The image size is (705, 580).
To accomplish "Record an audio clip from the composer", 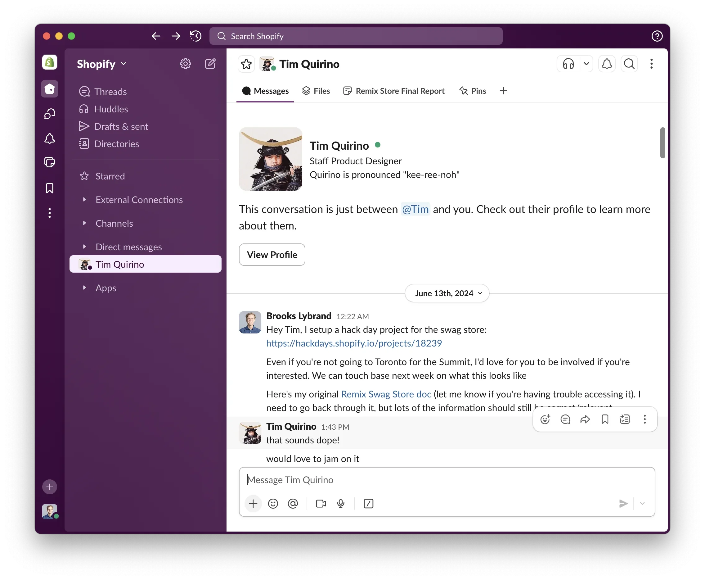I will click(x=340, y=504).
